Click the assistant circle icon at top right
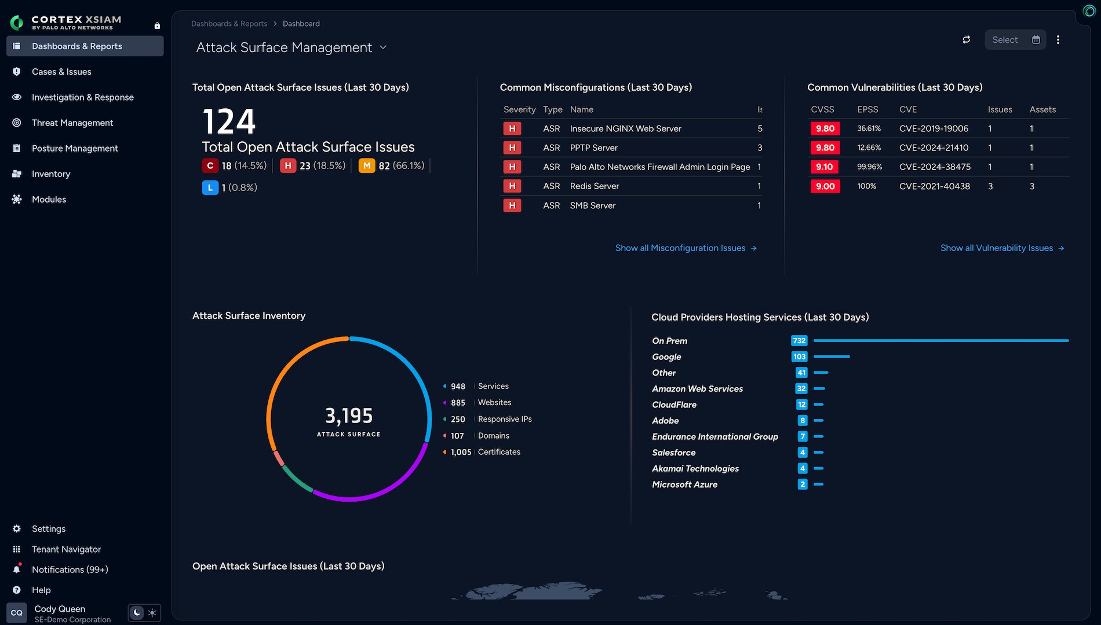 [x=1089, y=12]
